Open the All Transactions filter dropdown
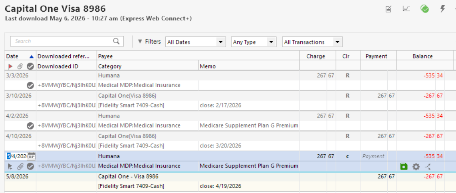 coord(312,42)
